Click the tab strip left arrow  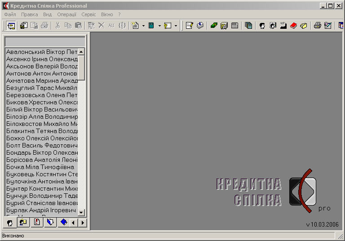tap(73, 223)
